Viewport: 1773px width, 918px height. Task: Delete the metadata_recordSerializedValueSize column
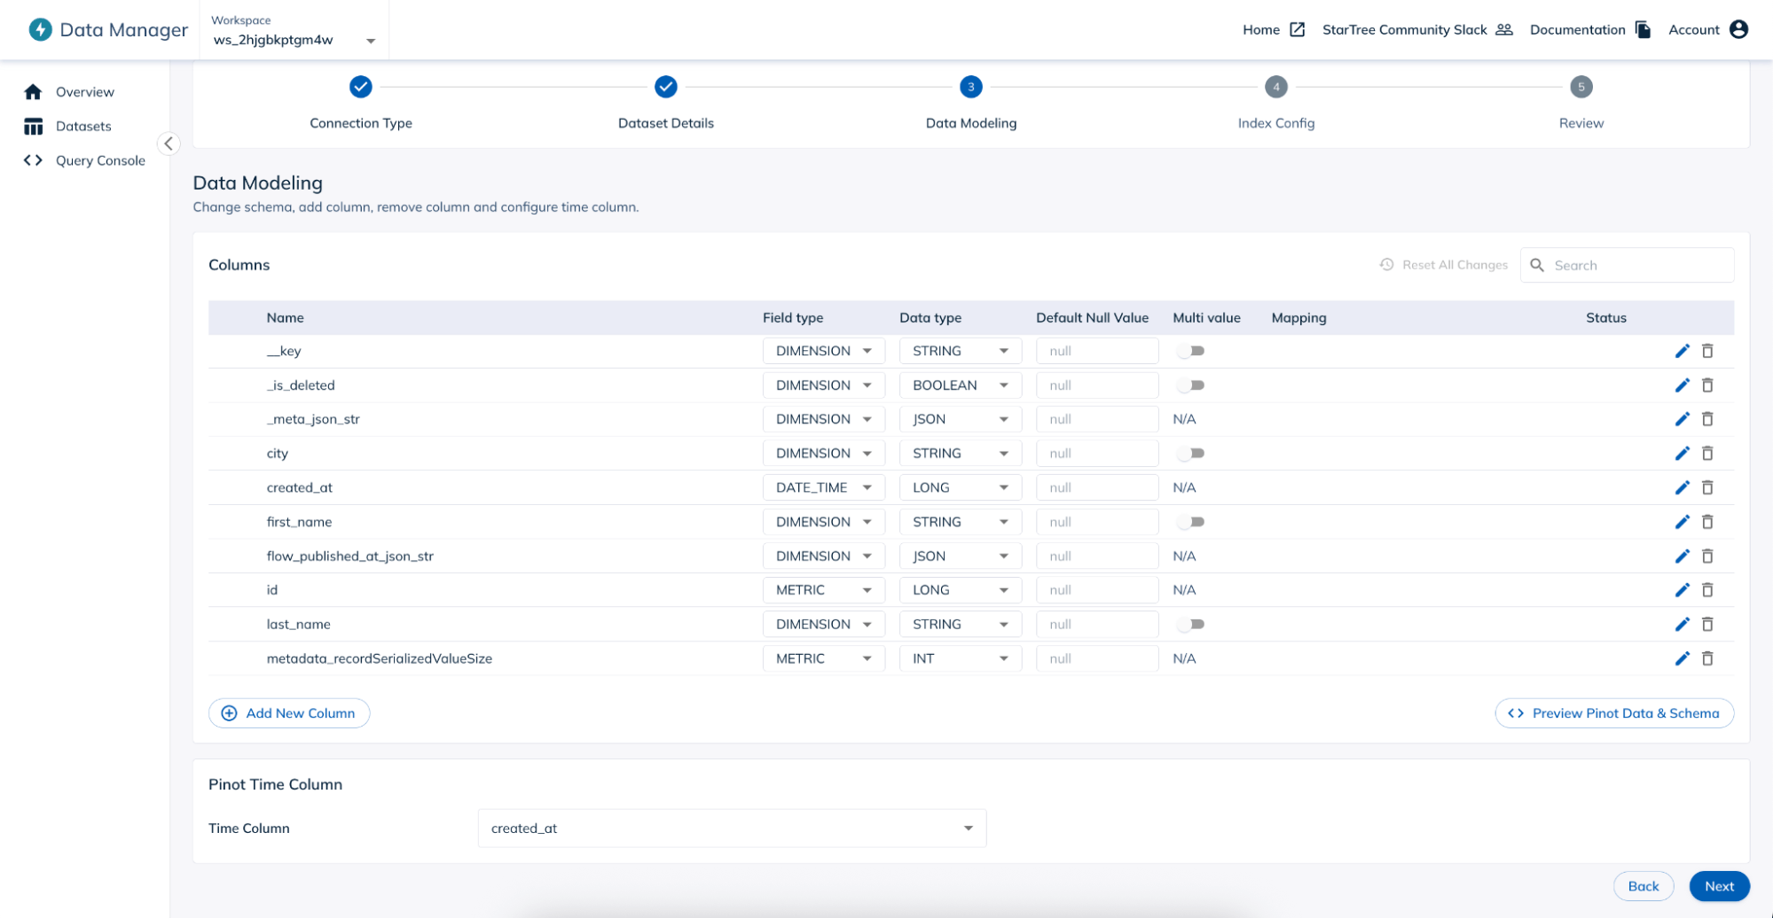[x=1707, y=658]
